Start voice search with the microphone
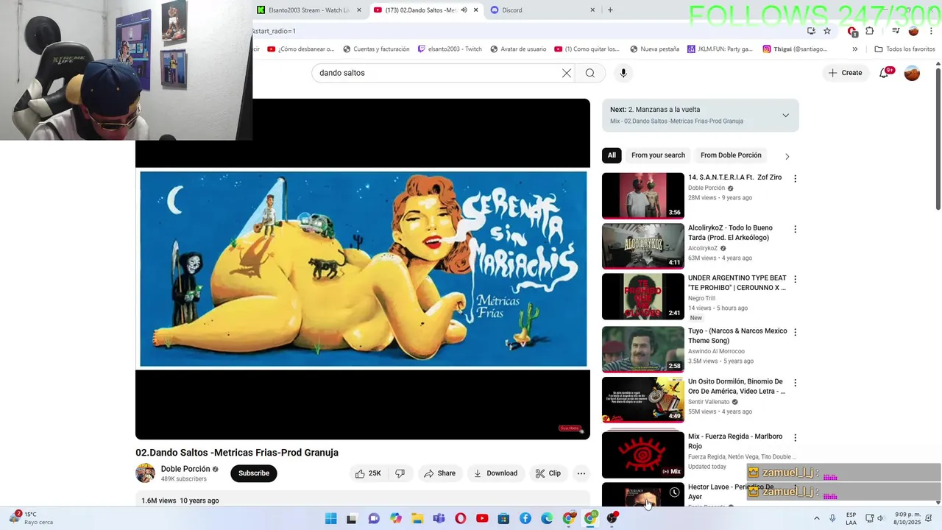This screenshot has width=942, height=530. click(x=623, y=73)
